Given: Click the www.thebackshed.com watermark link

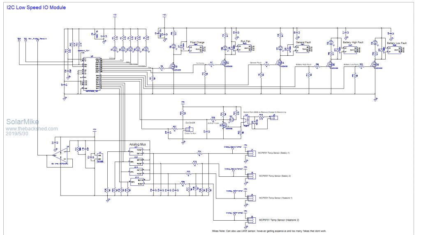Looking at the screenshot, I should pyautogui.click(x=32, y=128).
